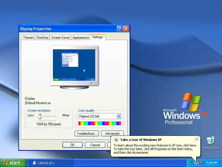
Task: Confirm with the OK button
Action: pos(72,145)
